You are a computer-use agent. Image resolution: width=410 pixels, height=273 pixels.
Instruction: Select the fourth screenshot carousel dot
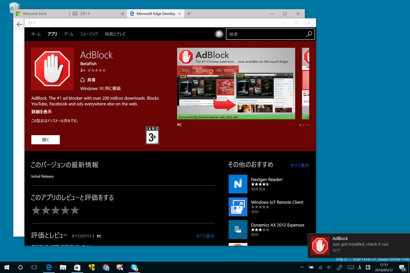[x=309, y=125]
